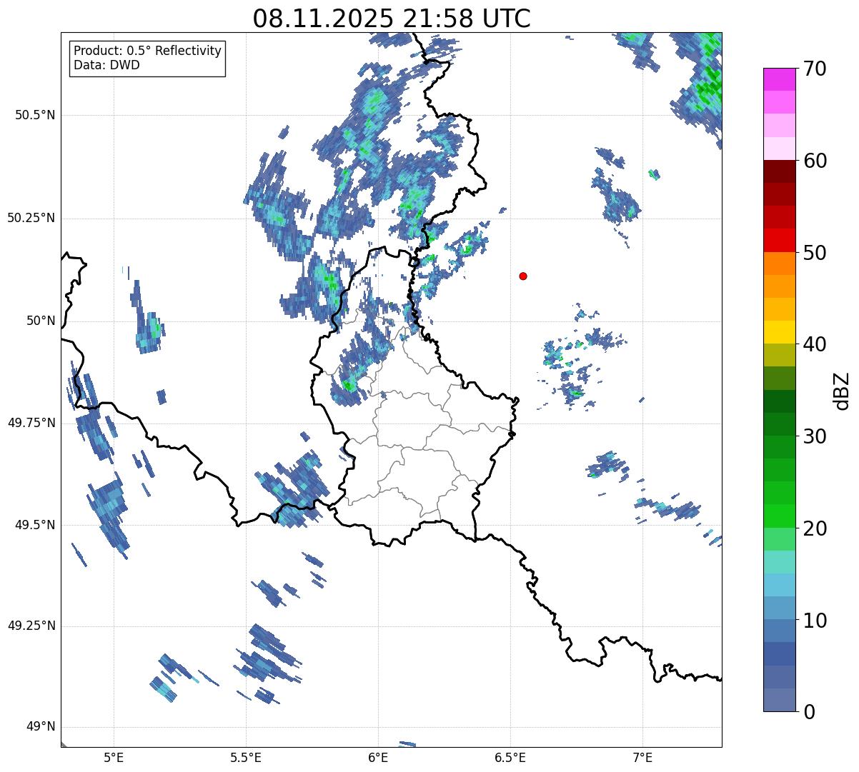Click the 6.5°E longitude label
This screenshot has height=772, width=859.
[x=510, y=757]
